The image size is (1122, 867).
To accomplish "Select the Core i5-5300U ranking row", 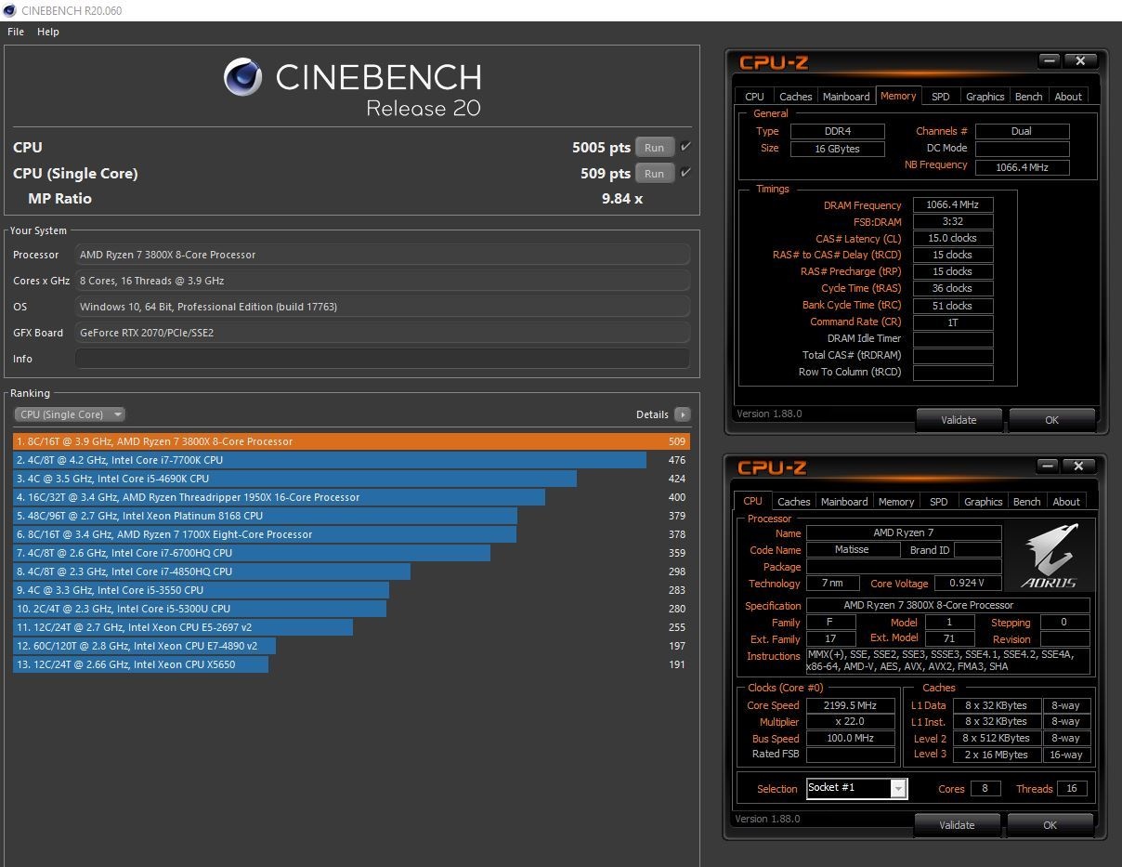I will tap(351, 609).
